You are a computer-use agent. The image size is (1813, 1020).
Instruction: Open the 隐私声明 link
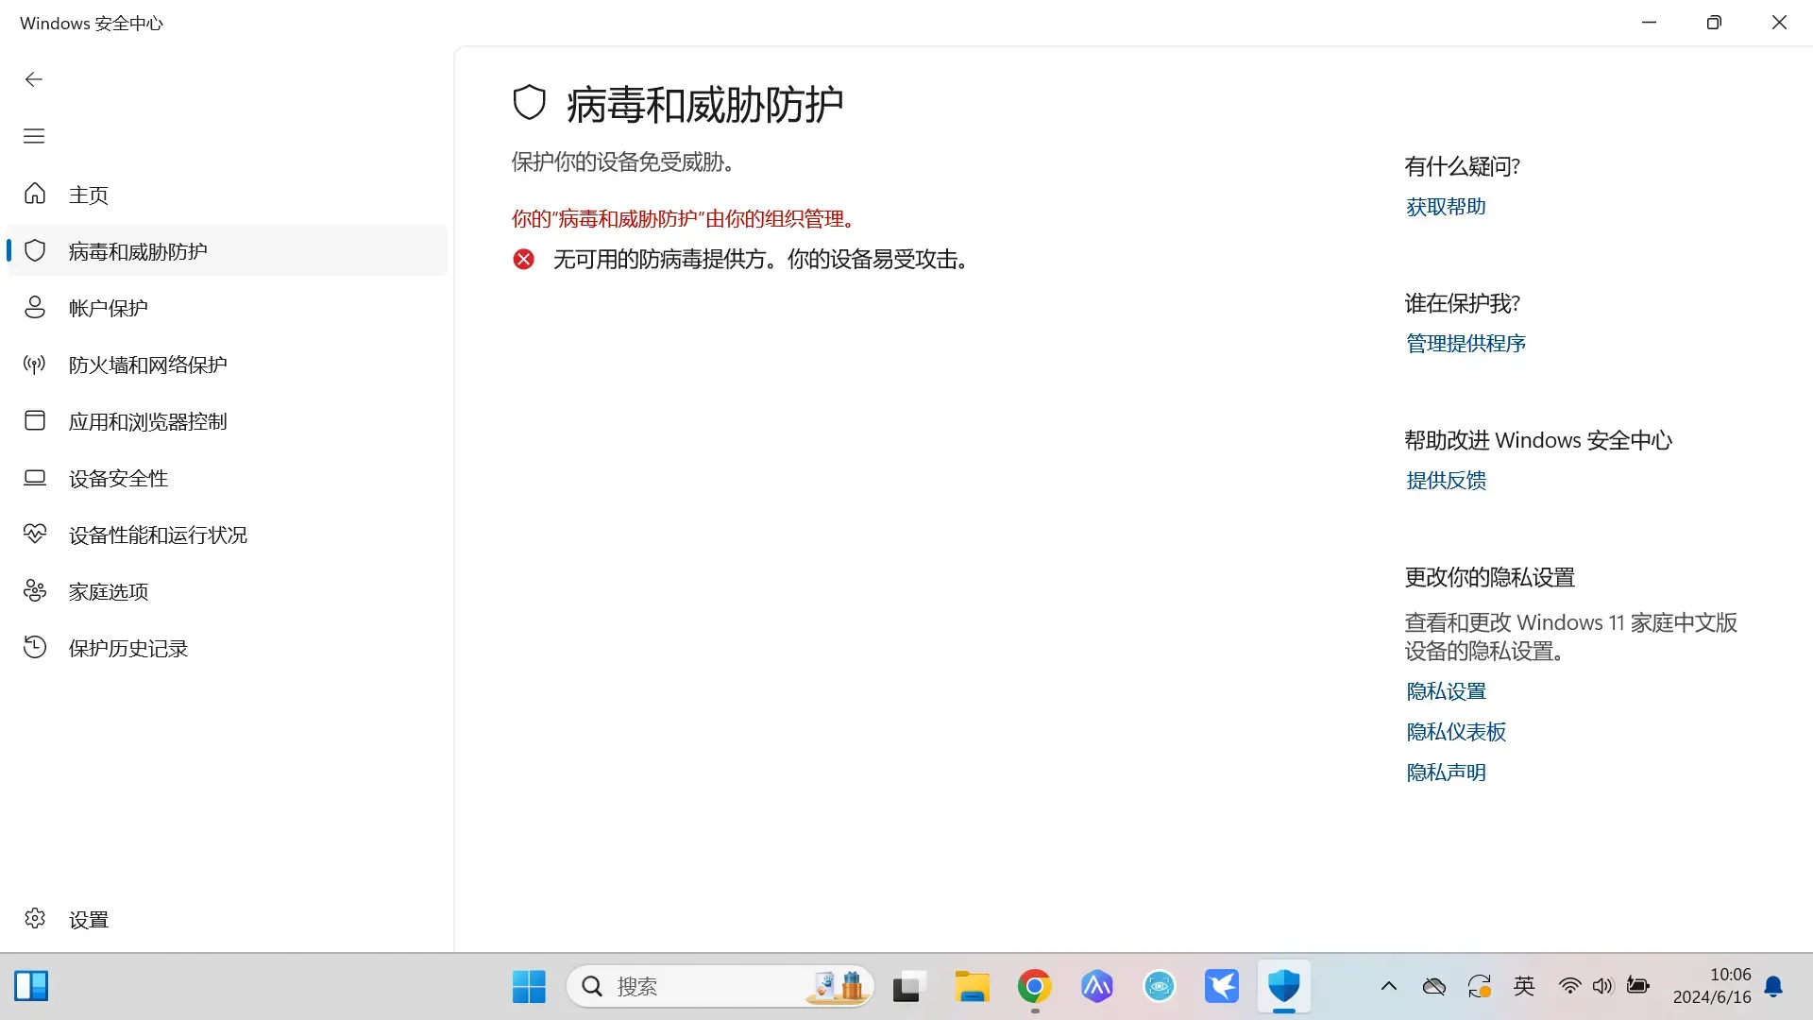pos(1446,773)
